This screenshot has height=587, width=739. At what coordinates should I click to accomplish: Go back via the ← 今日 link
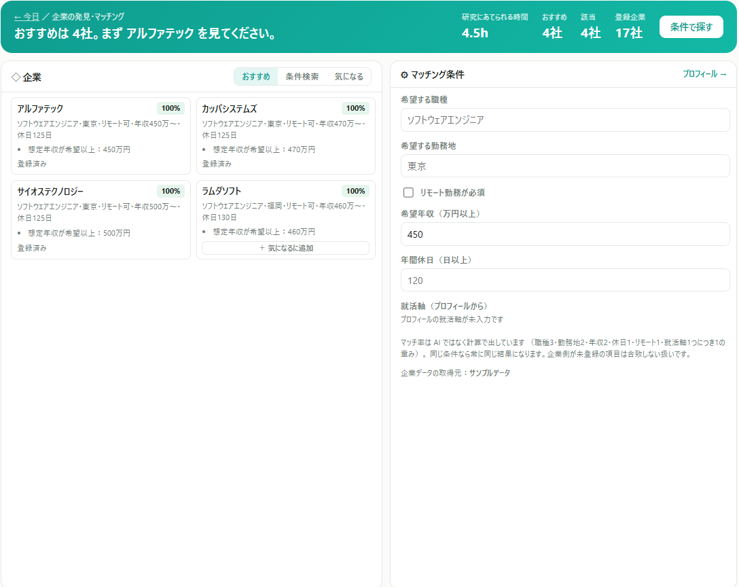[26, 17]
